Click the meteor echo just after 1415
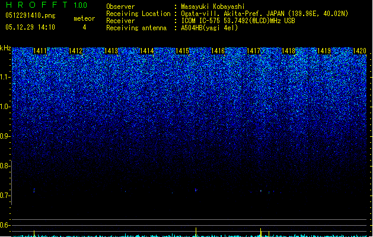The width and height of the screenshot is (373, 237). pyautogui.click(x=196, y=190)
